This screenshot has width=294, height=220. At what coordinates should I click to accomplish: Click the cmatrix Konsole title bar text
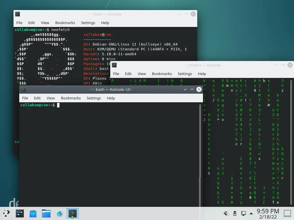tap(202, 65)
